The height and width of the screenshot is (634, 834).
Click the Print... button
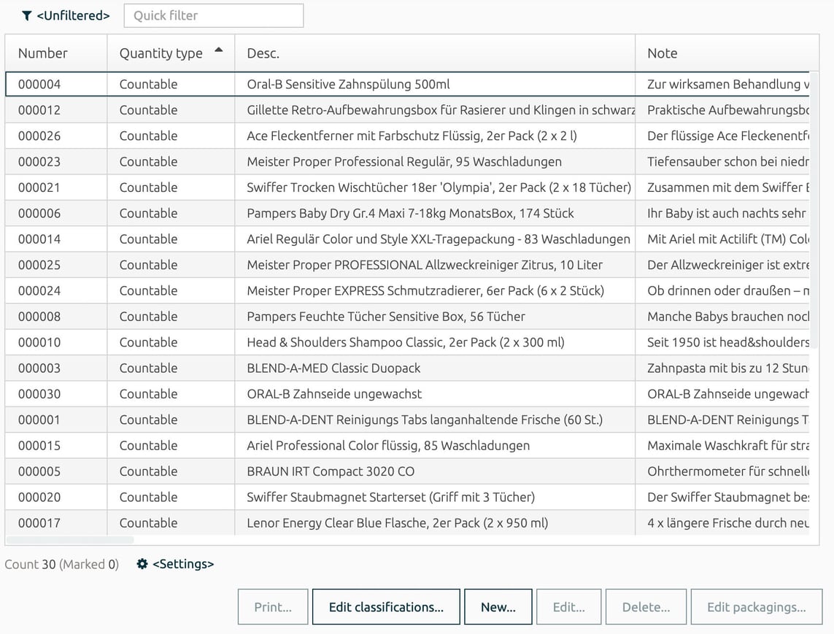tap(273, 607)
